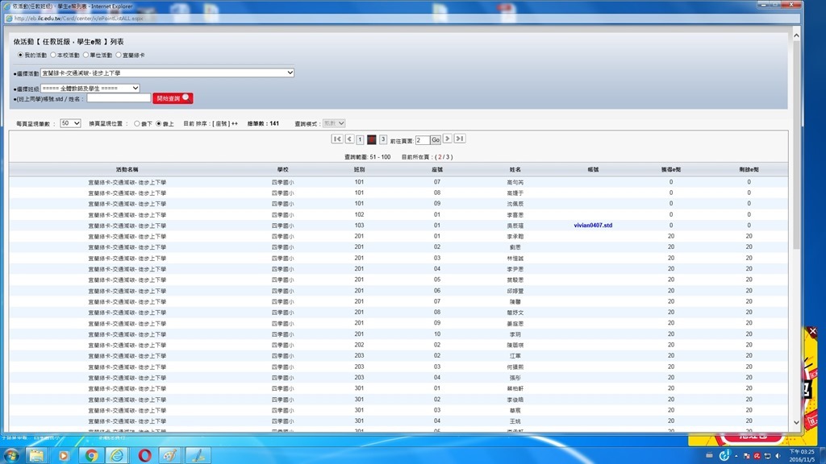Image resolution: width=826 pixels, height=464 pixels.
Task: Go to the first page of results
Action: 337,139
